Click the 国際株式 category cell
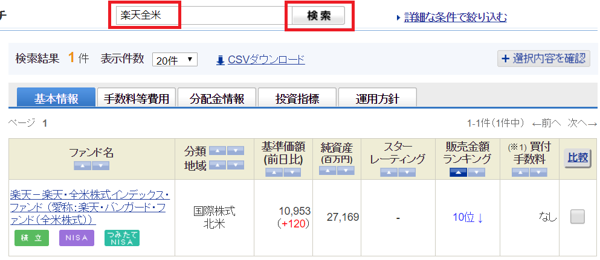The height and width of the screenshot is (260, 600). coord(215,211)
